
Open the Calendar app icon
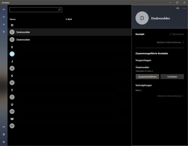click(4, 134)
